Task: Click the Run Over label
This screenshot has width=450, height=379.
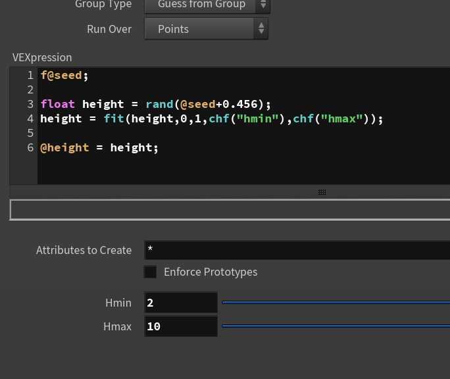Action: coord(109,29)
